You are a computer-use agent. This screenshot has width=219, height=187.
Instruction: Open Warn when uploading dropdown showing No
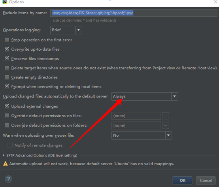(x=142, y=135)
